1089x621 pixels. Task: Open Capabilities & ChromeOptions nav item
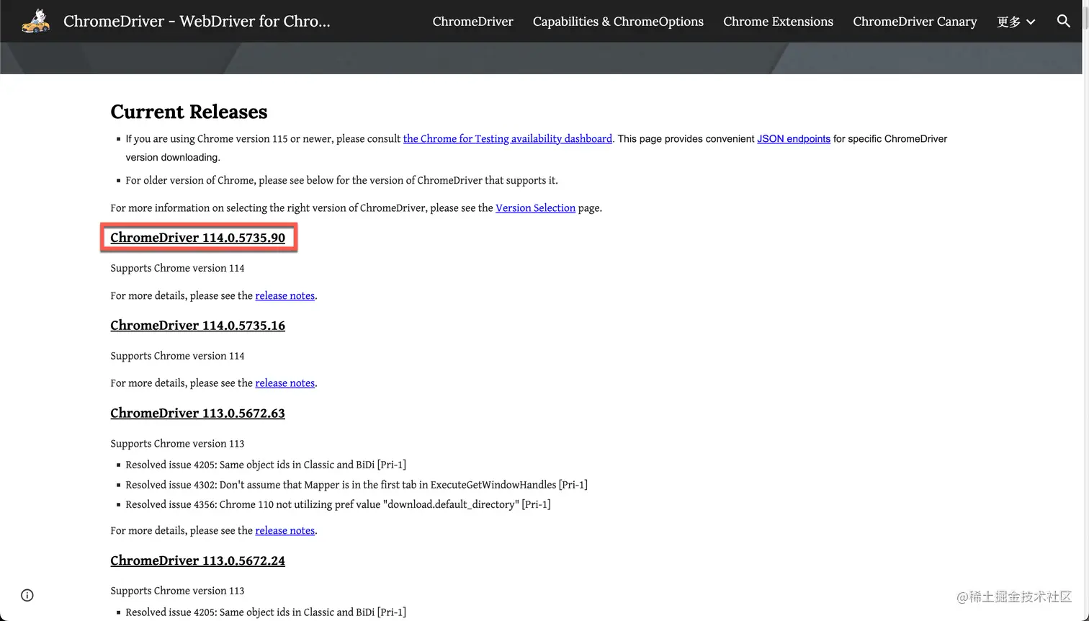618,22
